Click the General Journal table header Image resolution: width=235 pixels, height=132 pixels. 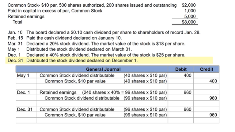pyautogui.click(x=103, y=69)
